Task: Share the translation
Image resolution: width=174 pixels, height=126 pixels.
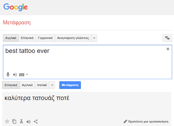Action: point(36,121)
